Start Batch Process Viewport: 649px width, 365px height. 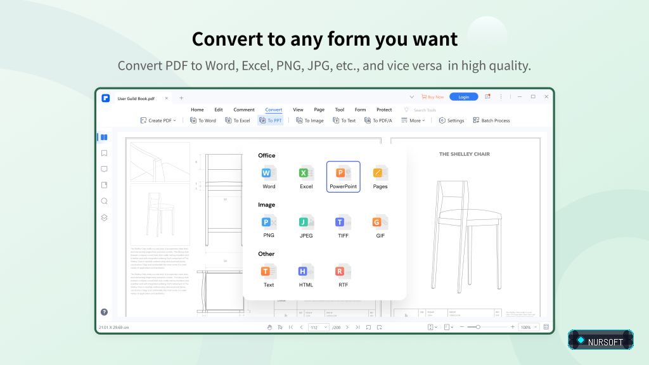pos(491,120)
